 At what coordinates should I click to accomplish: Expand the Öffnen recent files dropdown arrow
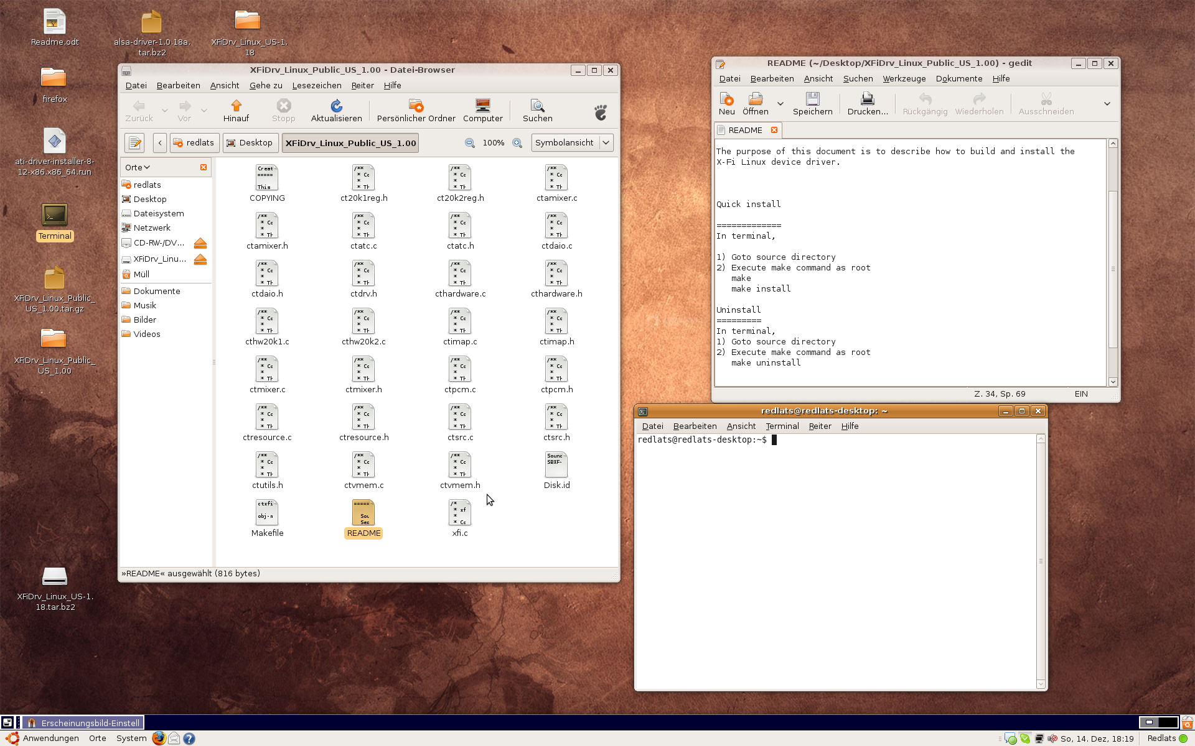(x=780, y=104)
